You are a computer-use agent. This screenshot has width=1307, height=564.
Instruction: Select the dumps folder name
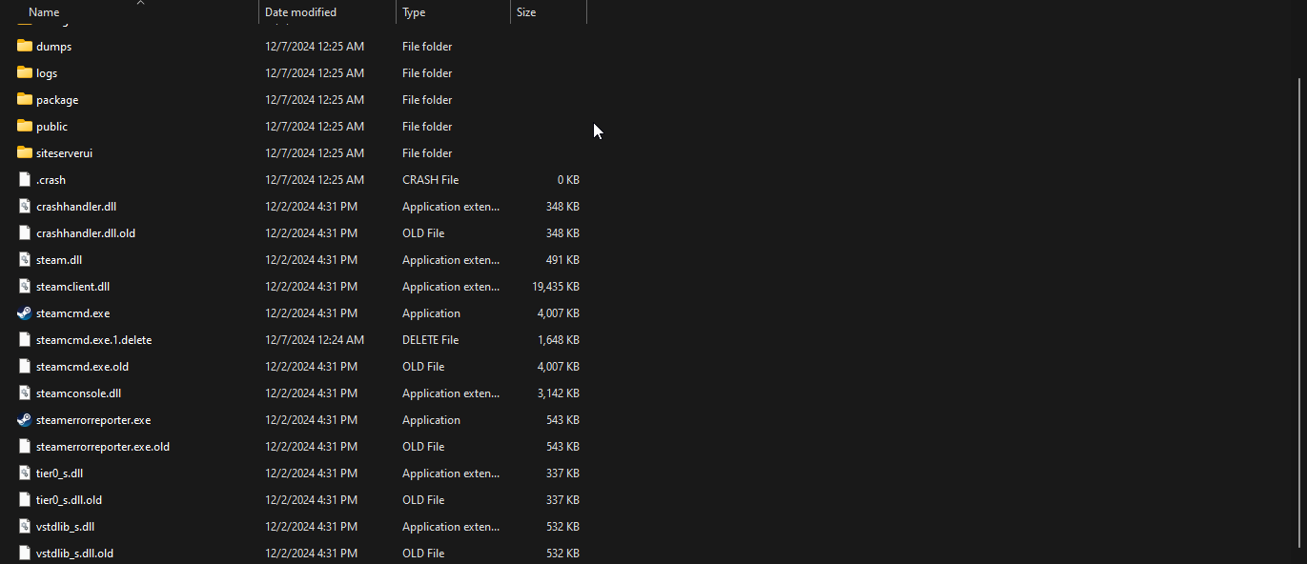[x=53, y=47]
